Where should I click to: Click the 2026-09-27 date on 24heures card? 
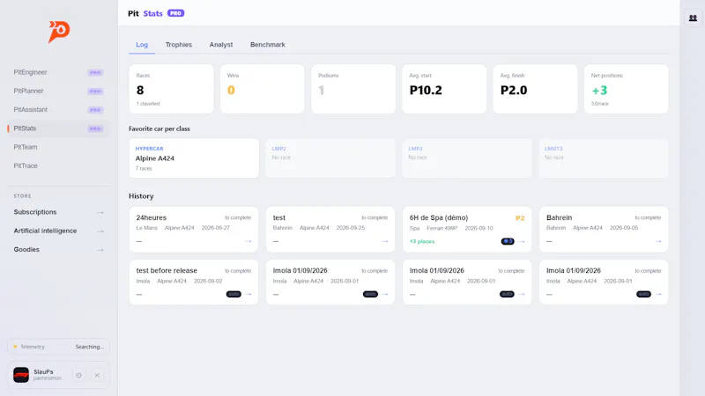215,228
